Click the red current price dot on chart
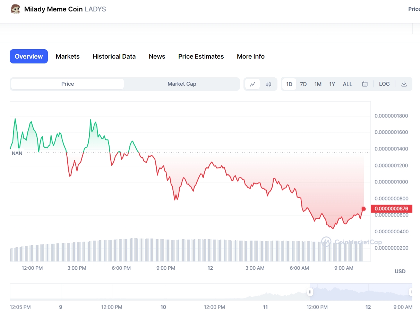The image size is (420, 311). [364, 209]
